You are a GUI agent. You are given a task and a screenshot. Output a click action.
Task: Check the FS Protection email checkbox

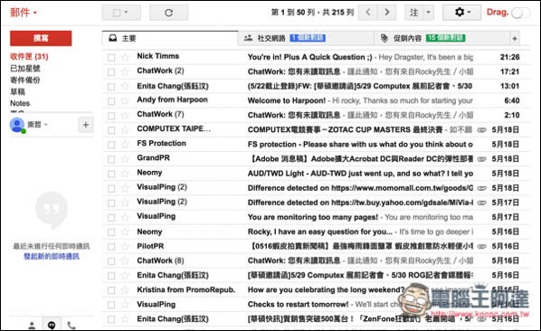click(111, 145)
